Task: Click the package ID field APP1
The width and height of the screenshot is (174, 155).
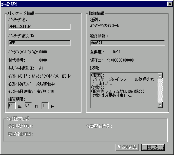Action: coord(39,43)
